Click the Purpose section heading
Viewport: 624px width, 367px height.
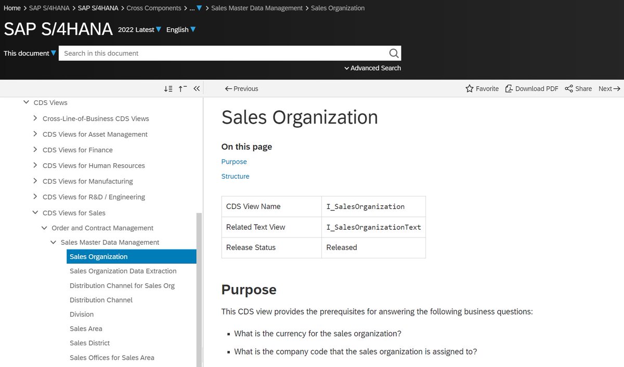point(249,290)
